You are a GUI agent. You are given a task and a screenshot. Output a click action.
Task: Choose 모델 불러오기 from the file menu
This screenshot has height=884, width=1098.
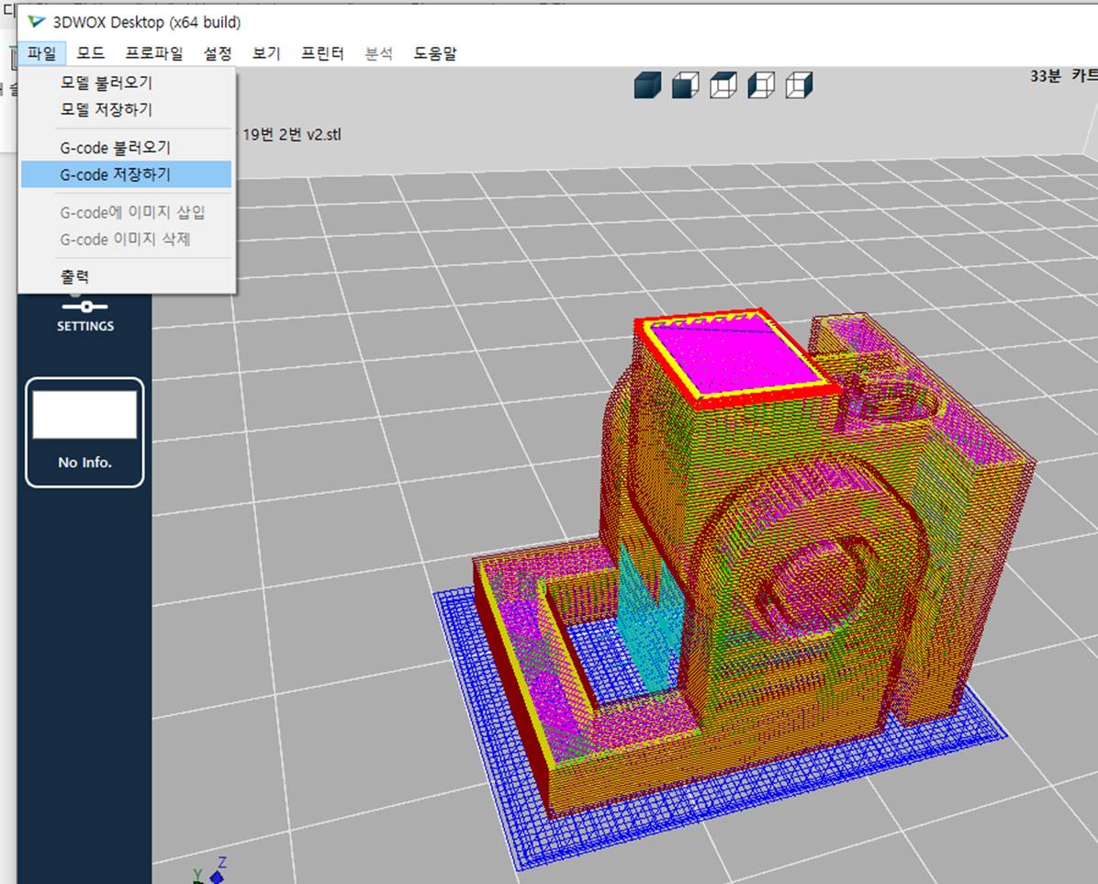point(126,83)
